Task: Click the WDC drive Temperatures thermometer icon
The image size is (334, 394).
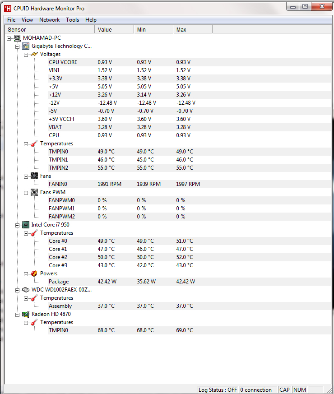Action: 34,298
